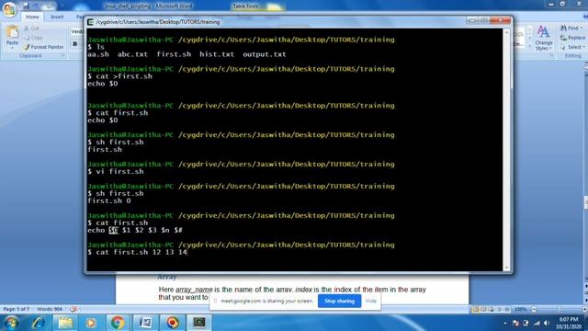Image resolution: width=588 pixels, height=331 pixels.
Task: Click the volume speaker tray icon
Action: [x=547, y=323]
